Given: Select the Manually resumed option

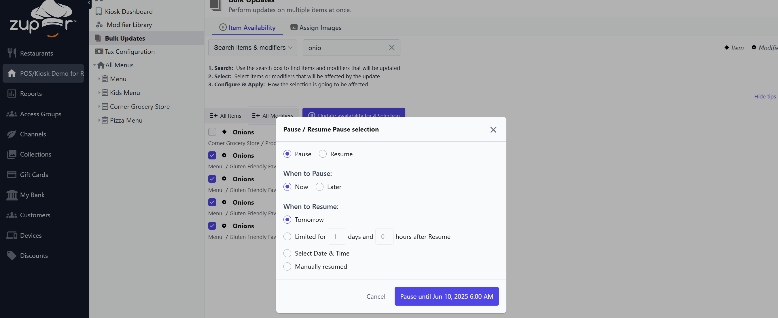Looking at the screenshot, I should point(287,266).
